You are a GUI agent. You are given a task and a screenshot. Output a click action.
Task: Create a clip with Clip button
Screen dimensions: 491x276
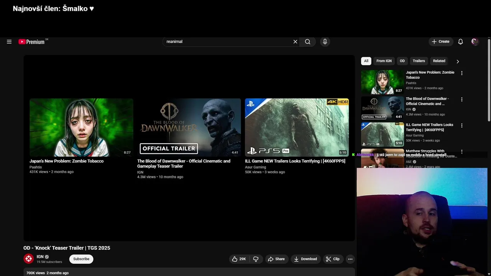click(333, 259)
